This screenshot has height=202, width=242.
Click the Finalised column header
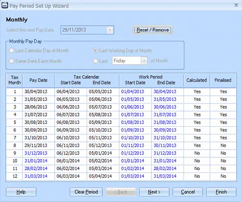(x=223, y=80)
